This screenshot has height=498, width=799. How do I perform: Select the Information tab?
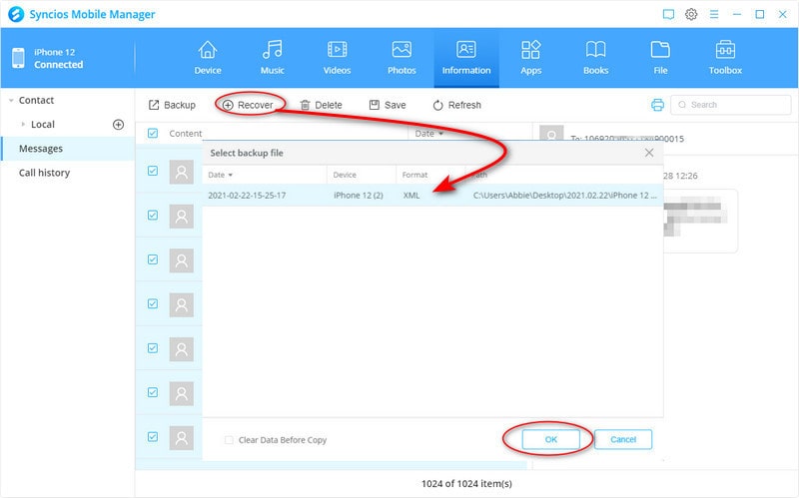coord(466,58)
